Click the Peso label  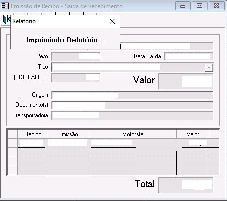pyautogui.click(x=42, y=56)
